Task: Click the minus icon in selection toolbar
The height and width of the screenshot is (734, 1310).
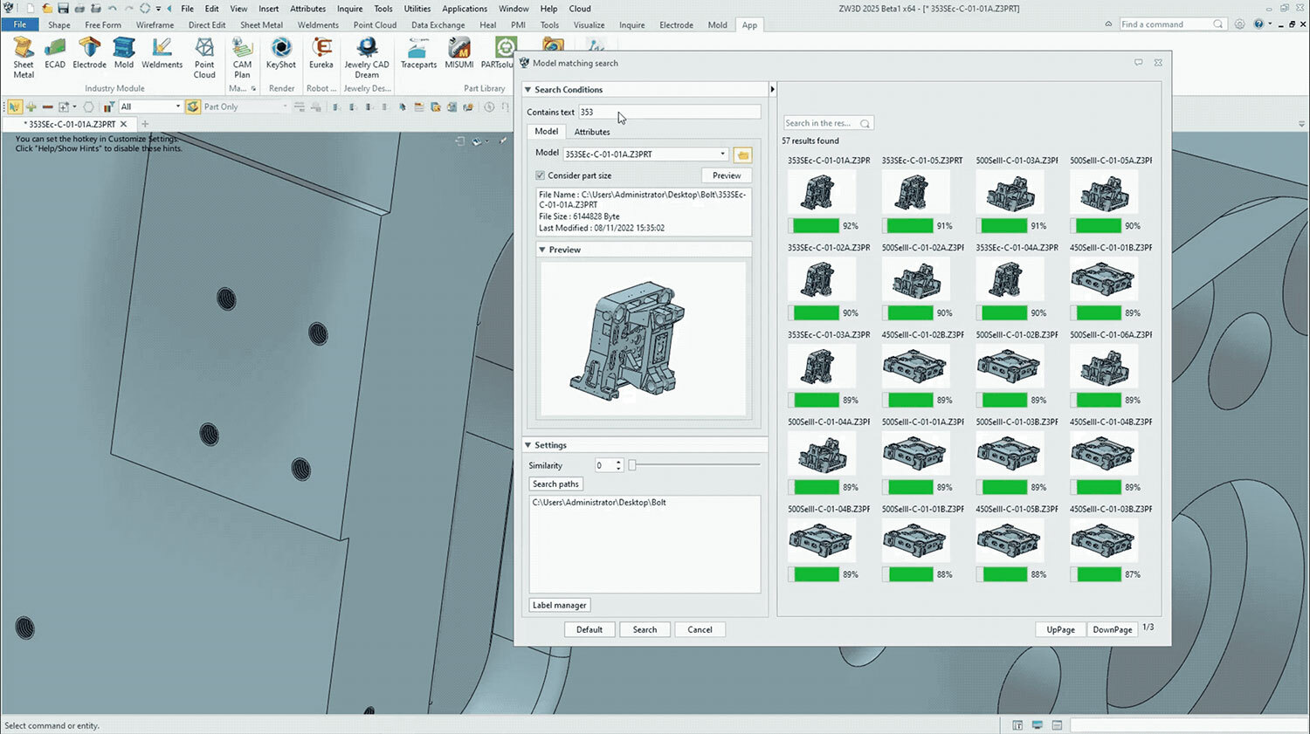Action: [47, 106]
